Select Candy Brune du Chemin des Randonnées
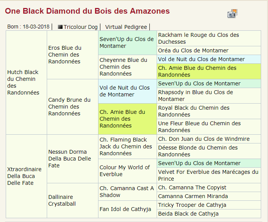This screenshot has width=268, height=222. click(69, 107)
